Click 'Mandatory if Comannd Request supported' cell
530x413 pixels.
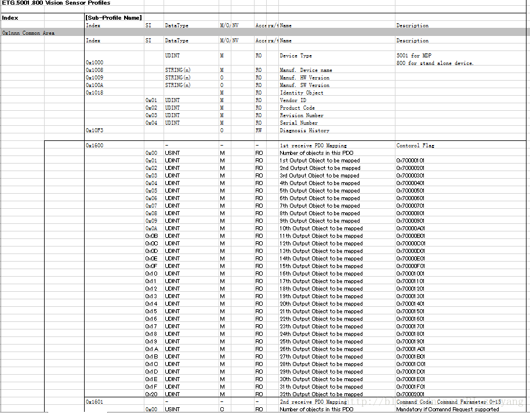448,410
